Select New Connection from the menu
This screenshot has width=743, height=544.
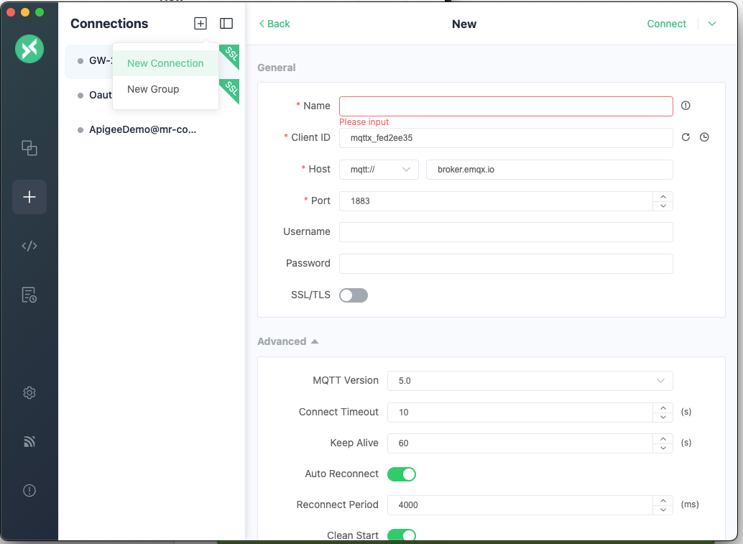click(x=165, y=63)
